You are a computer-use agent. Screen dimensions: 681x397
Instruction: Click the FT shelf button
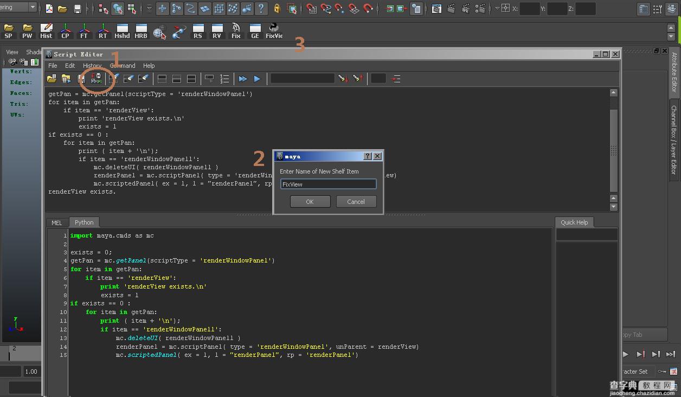click(x=84, y=31)
